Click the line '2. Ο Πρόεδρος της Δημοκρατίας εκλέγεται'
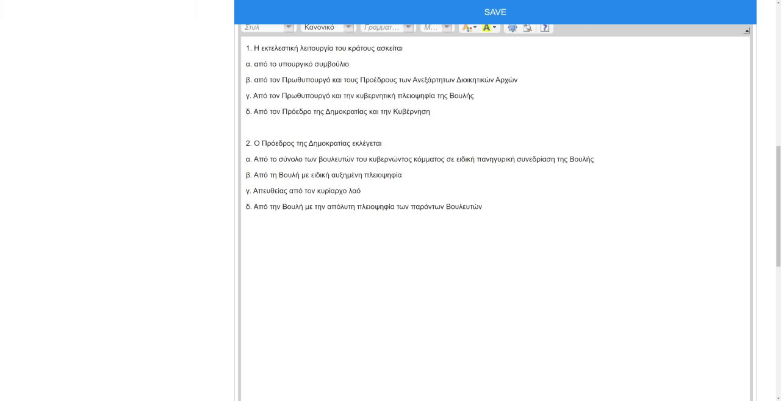 pyautogui.click(x=314, y=143)
